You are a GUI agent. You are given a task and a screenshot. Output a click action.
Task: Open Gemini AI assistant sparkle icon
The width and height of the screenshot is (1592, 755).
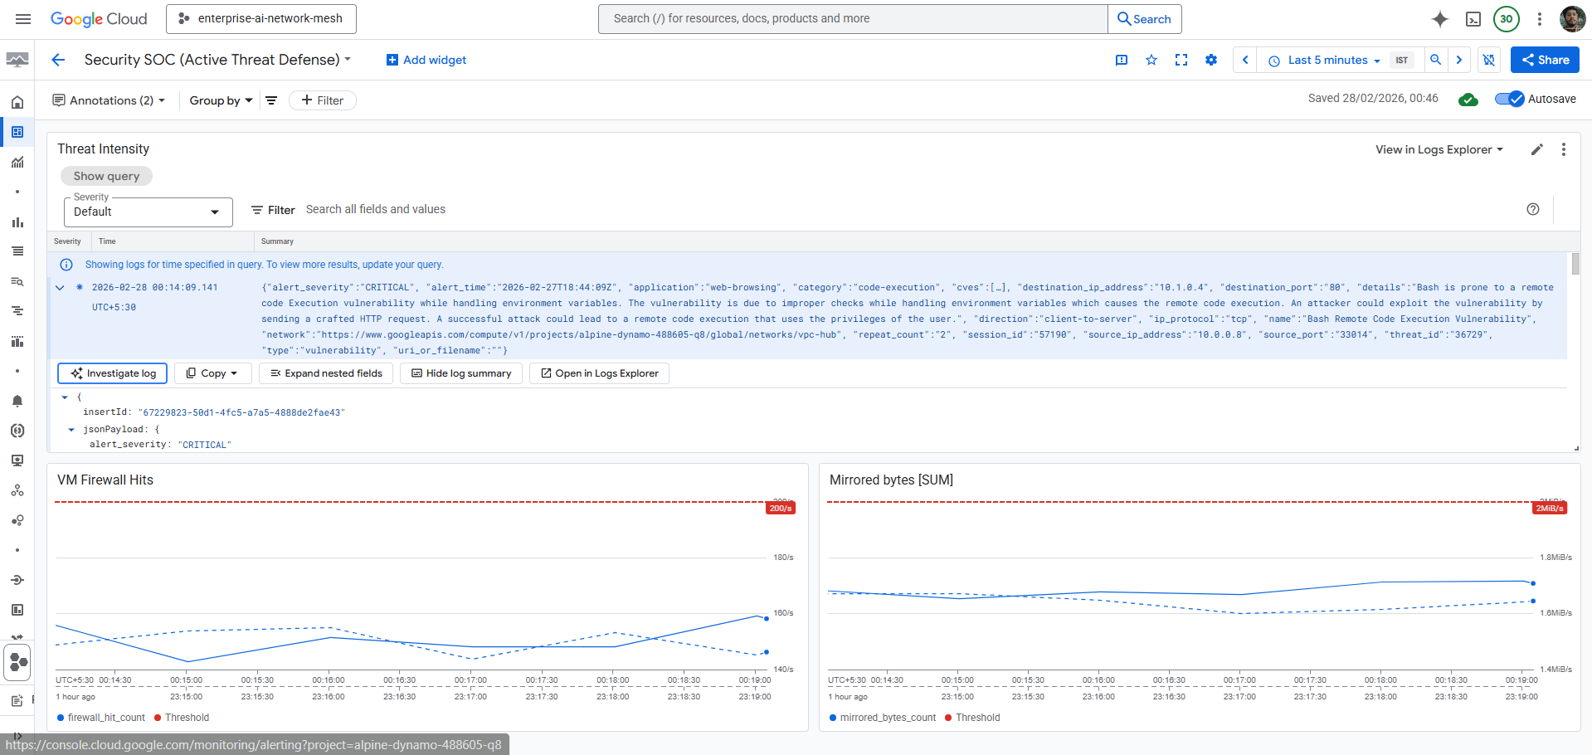pos(1440,19)
